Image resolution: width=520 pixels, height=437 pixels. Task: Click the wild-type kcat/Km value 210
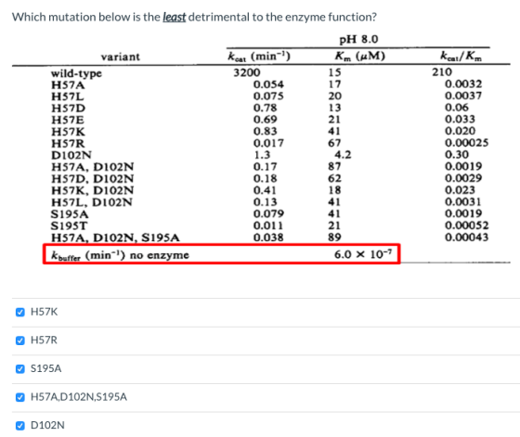442,71
